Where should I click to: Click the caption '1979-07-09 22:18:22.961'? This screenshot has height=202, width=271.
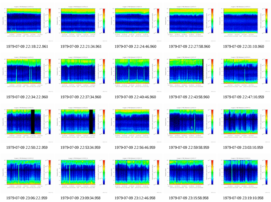tap(27, 46)
